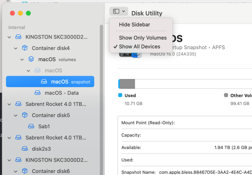The width and height of the screenshot is (252, 175).
Task: Close the Disk Utility window with red button
Action: coord(12,13)
